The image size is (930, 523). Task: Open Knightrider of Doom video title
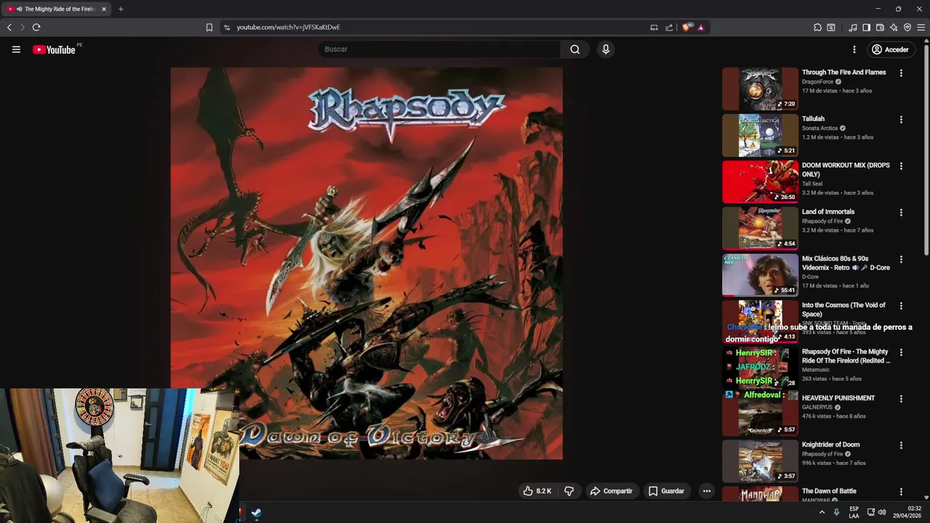point(830,444)
